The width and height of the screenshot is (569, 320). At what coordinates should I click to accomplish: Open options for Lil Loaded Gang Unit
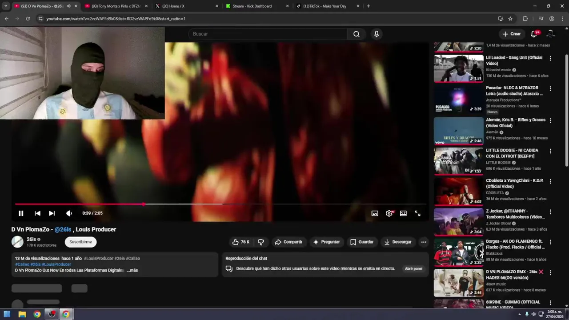(550, 58)
